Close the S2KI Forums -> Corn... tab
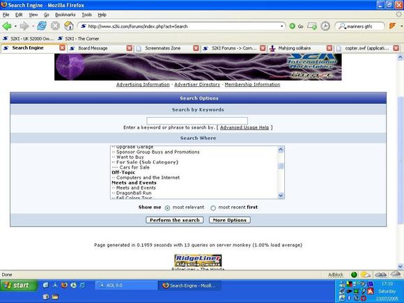This screenshot has width=404, height=303. pos(263,48)
